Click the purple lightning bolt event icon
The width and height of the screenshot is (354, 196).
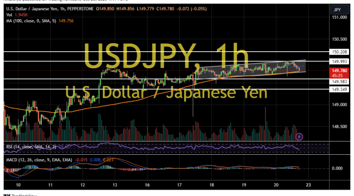tap(299, 137)
